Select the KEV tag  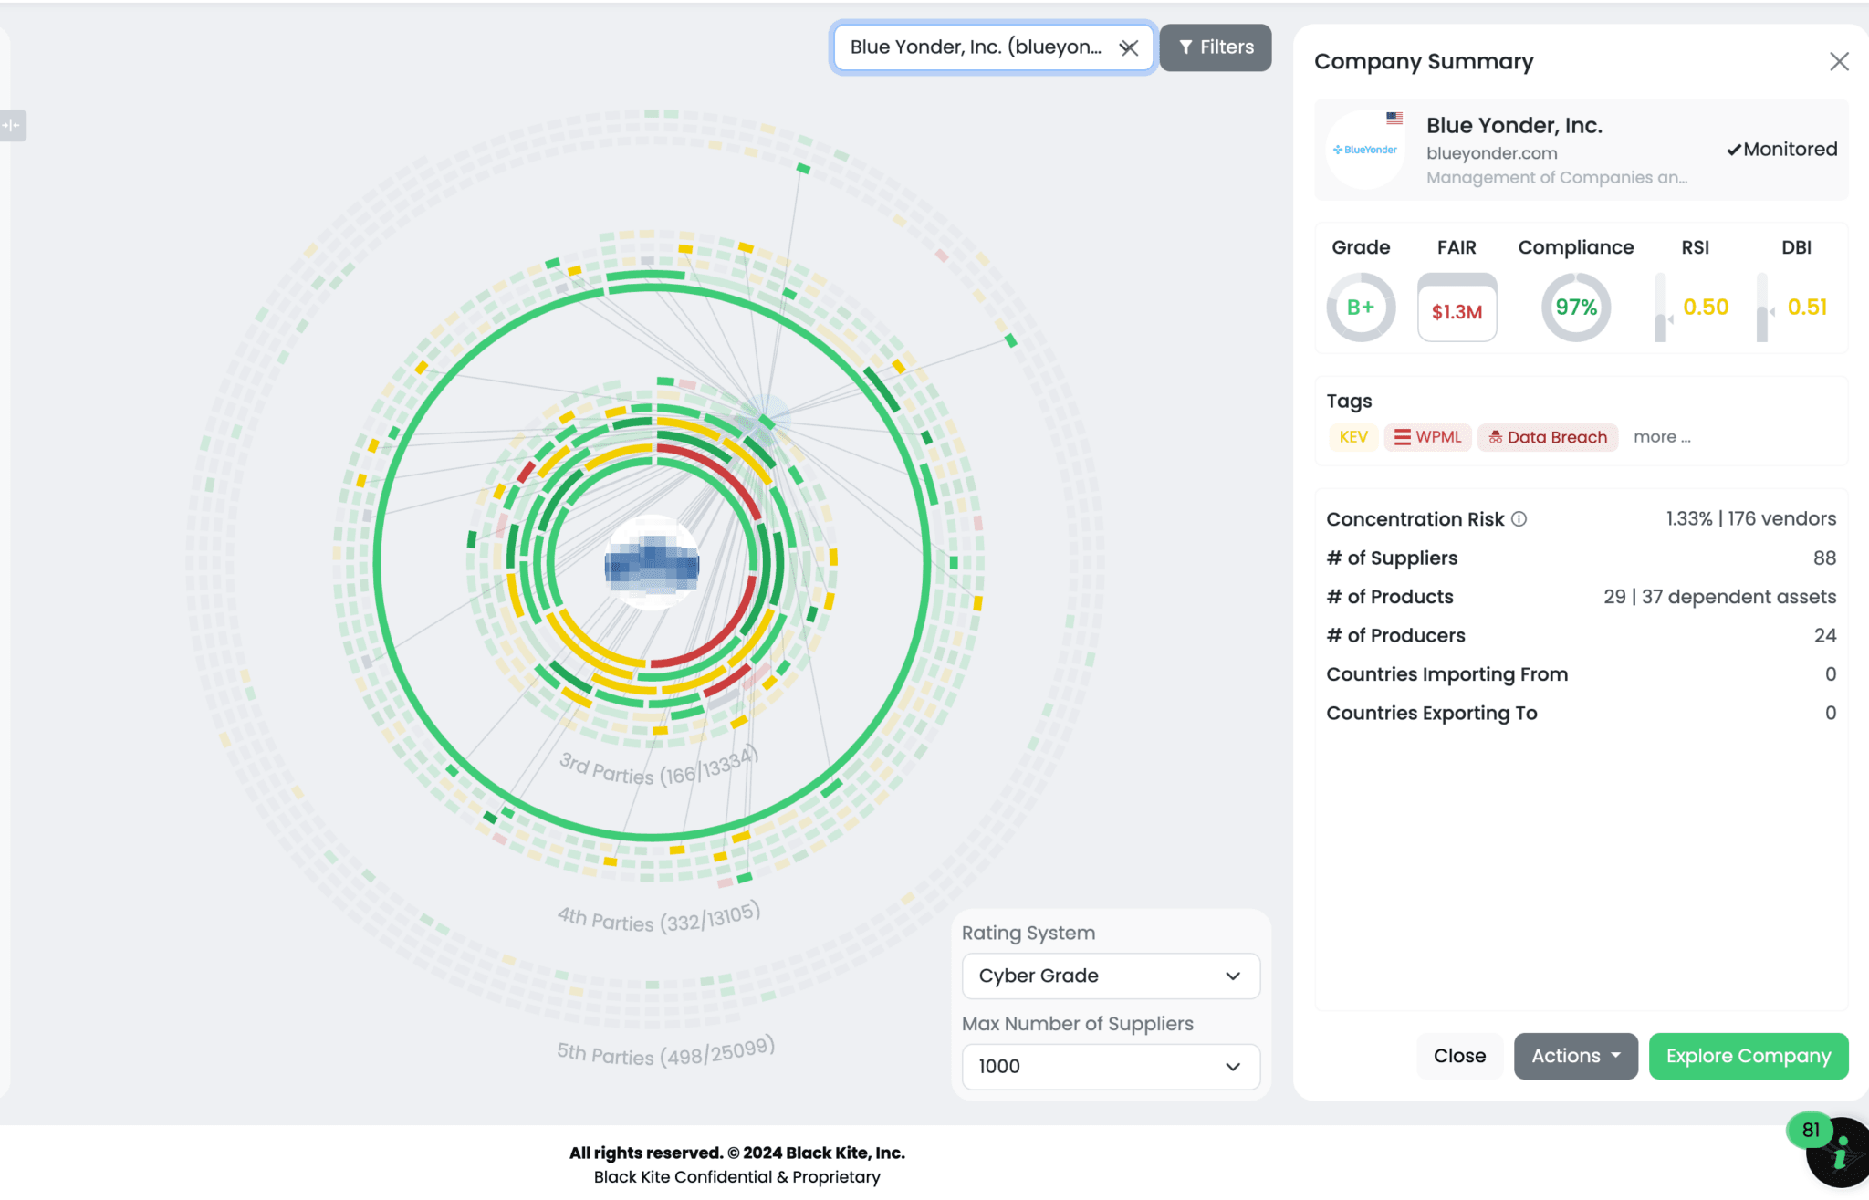1352,437
